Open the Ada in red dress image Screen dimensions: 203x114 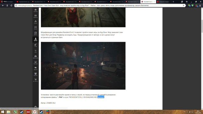(x=83, y=17)
